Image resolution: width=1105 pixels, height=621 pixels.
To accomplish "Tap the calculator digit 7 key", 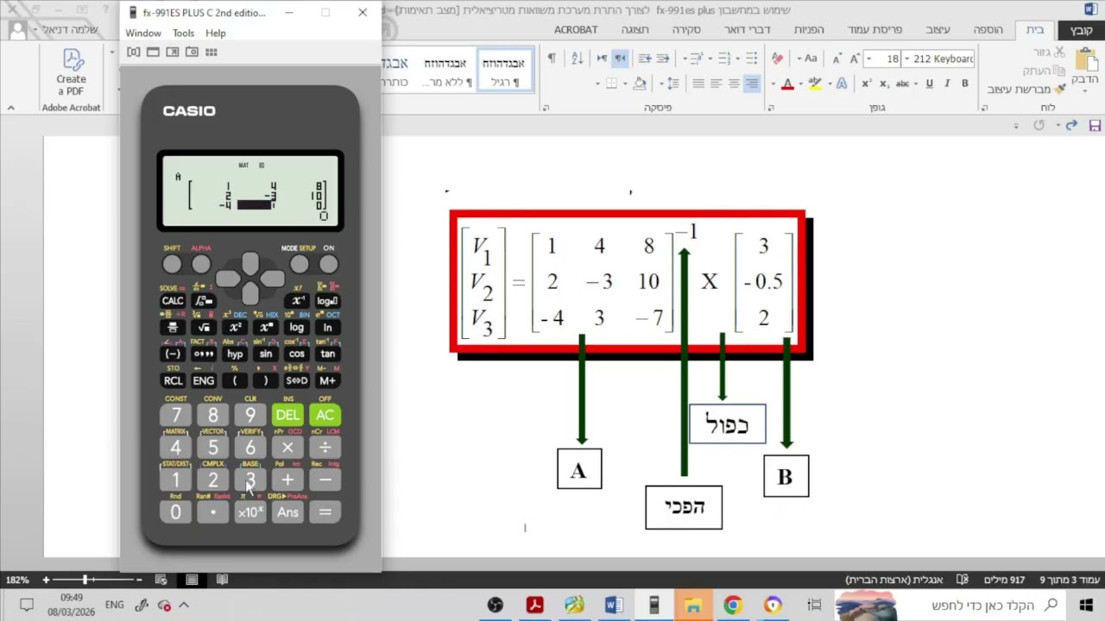I will (x=176, y=415).
